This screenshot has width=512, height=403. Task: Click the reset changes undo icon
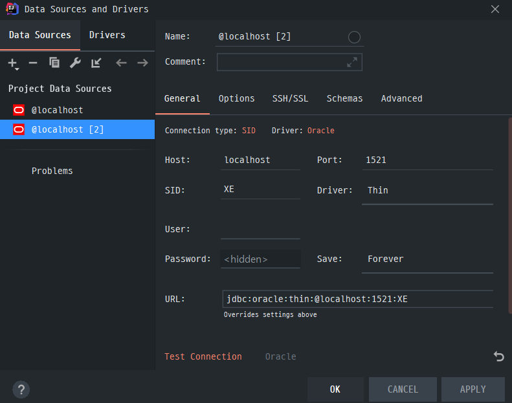click(498, 356)
